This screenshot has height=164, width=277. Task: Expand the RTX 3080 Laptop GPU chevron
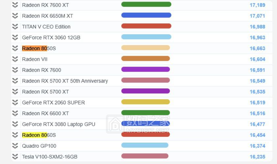click(15, 124)
